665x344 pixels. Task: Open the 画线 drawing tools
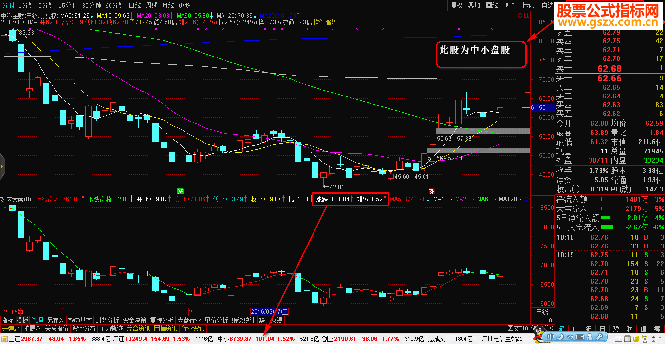tap(492, 5)
